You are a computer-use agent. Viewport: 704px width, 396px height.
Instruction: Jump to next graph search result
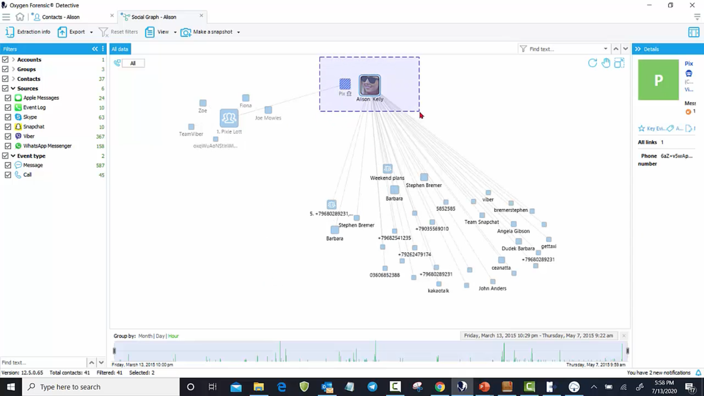[x=625, y=49]
